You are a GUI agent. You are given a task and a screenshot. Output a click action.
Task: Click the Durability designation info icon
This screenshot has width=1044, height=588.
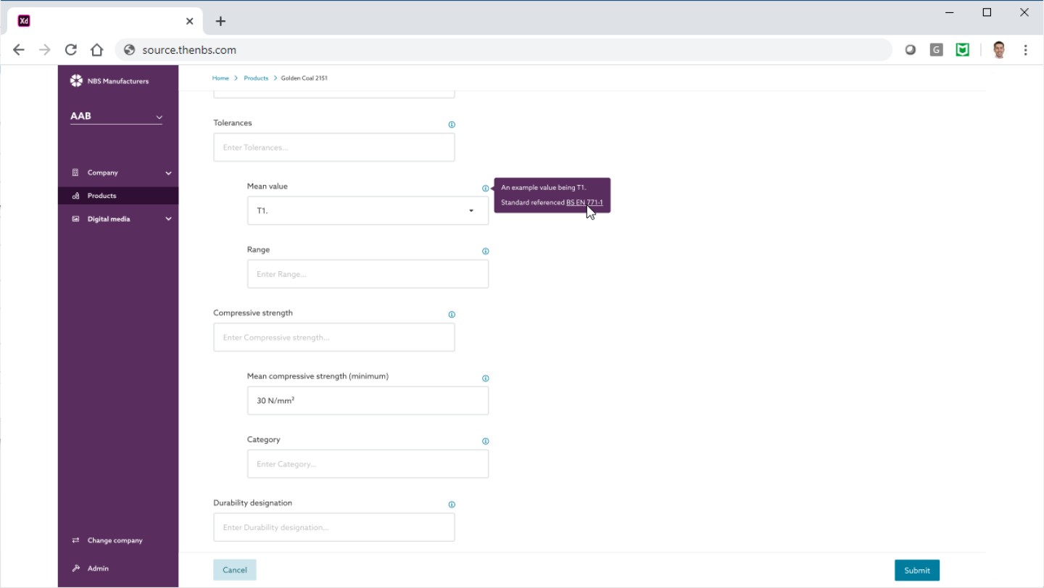(452, 505)
